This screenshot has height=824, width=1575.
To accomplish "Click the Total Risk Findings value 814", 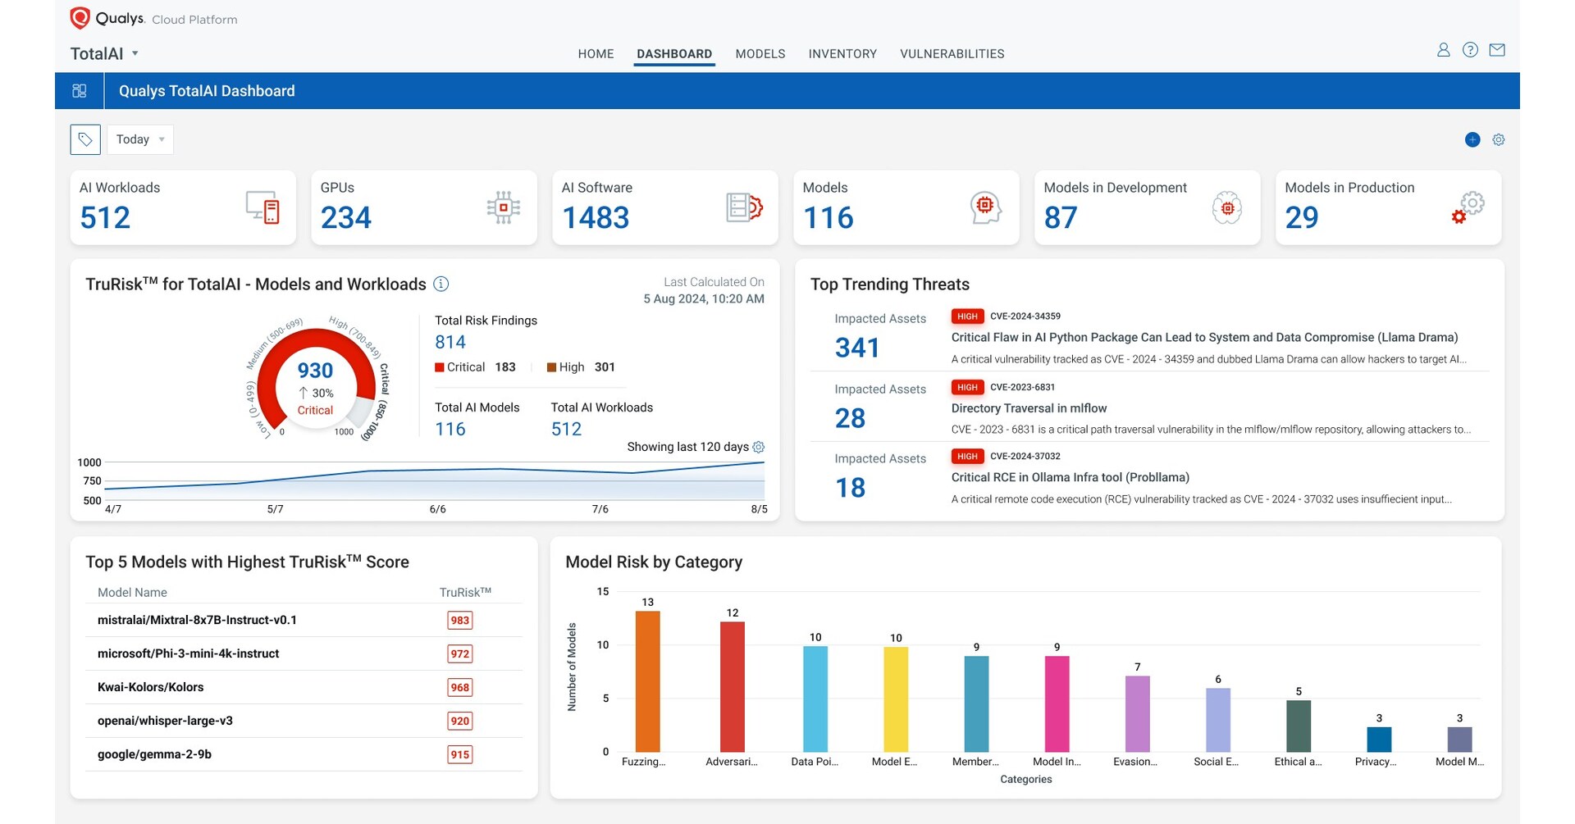I will tap(450, 342).
